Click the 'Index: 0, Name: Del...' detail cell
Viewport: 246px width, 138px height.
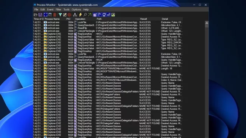pos(172,80)
